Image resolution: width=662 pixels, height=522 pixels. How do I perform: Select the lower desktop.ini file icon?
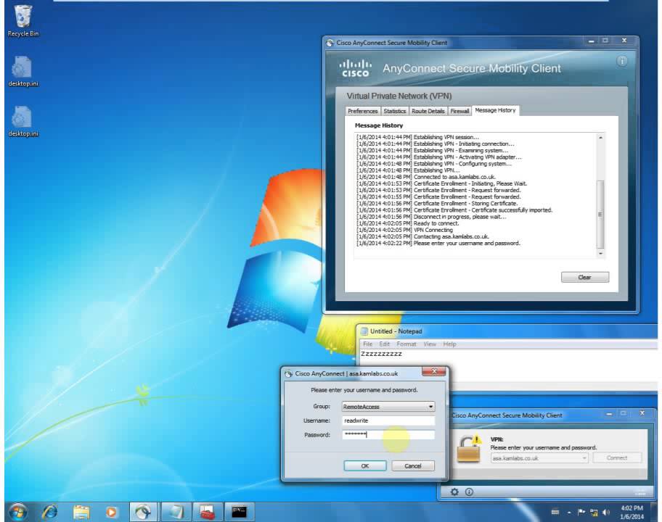tap(23, 121)
